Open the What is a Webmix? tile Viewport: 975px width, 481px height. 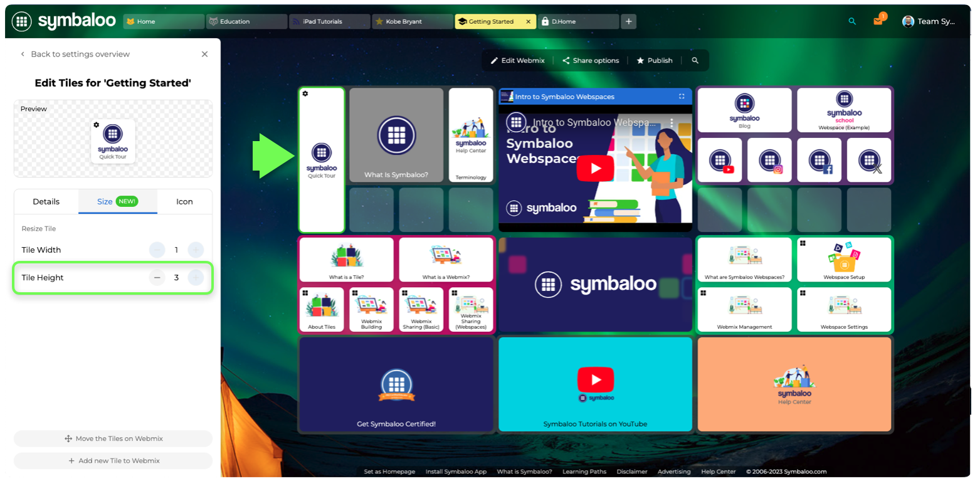pyautogui.click(x=446, y=260)
